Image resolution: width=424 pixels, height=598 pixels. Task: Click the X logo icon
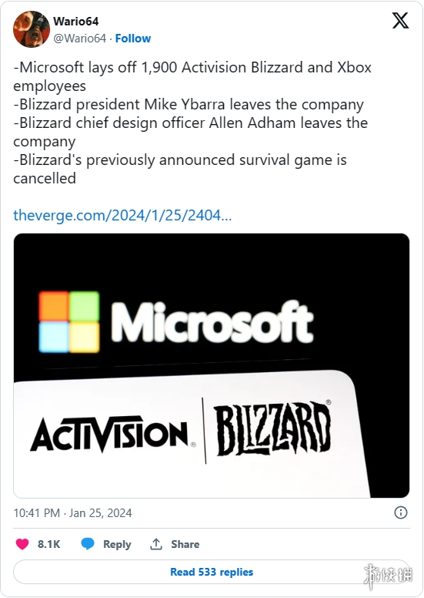point(400,20)
